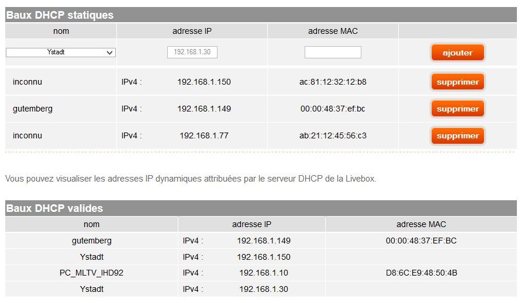The image size is (521, 303).
Task: Click the IP address input field
Action: tap(192, 53)
